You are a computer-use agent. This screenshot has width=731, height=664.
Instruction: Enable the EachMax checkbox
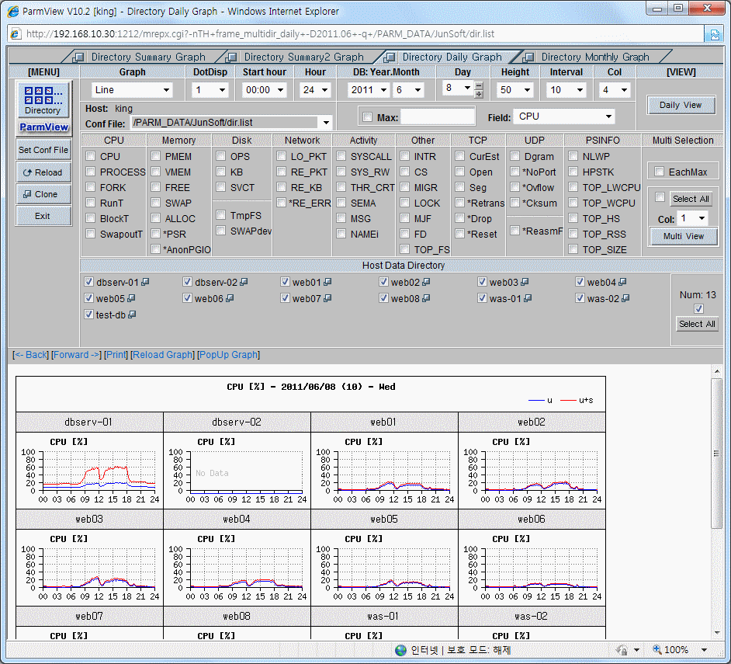coord(659,172)
